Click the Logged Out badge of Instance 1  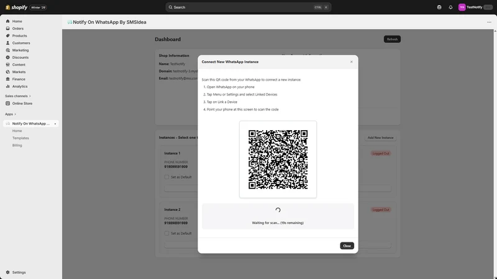(381, 153)
